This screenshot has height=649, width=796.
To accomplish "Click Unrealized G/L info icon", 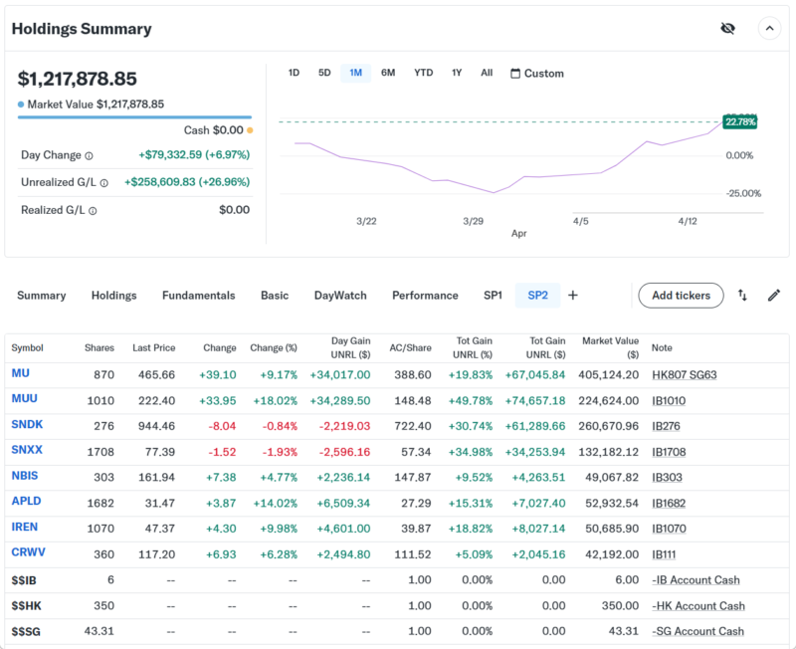I will point(104,182).
